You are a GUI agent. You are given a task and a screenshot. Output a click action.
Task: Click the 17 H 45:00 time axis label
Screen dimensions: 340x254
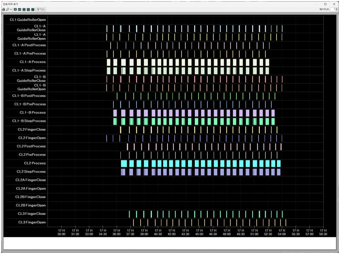[x=199, y=232]
